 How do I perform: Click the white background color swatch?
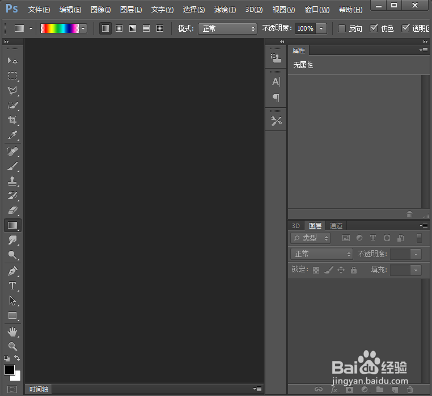click(18, 377)
